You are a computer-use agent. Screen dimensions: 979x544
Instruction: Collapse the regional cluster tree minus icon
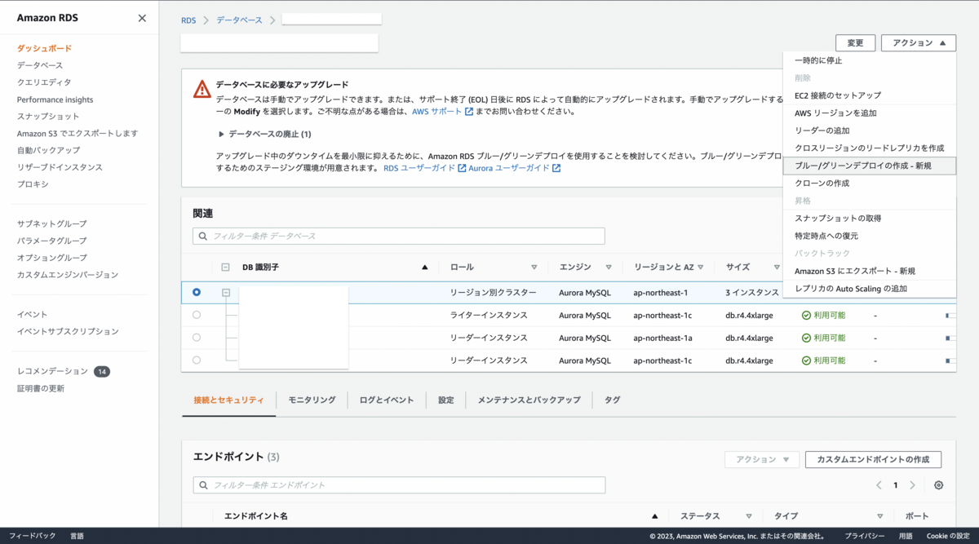click(x=226, y=292)
